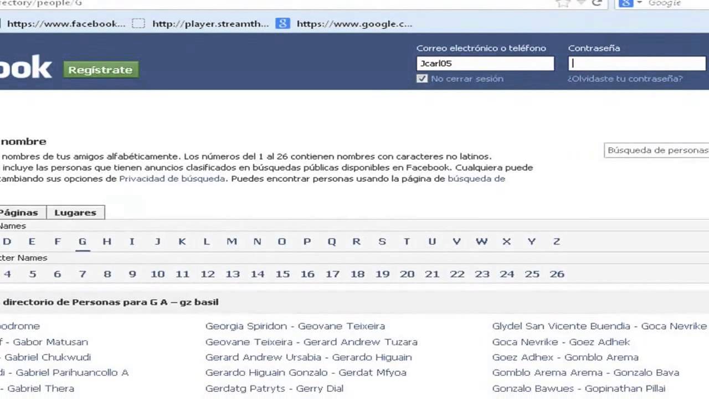The height and width of the screenshot is (399, 709).
Task: Focus the Correo electrónico o teléfono field
Action: click(485, 63)
